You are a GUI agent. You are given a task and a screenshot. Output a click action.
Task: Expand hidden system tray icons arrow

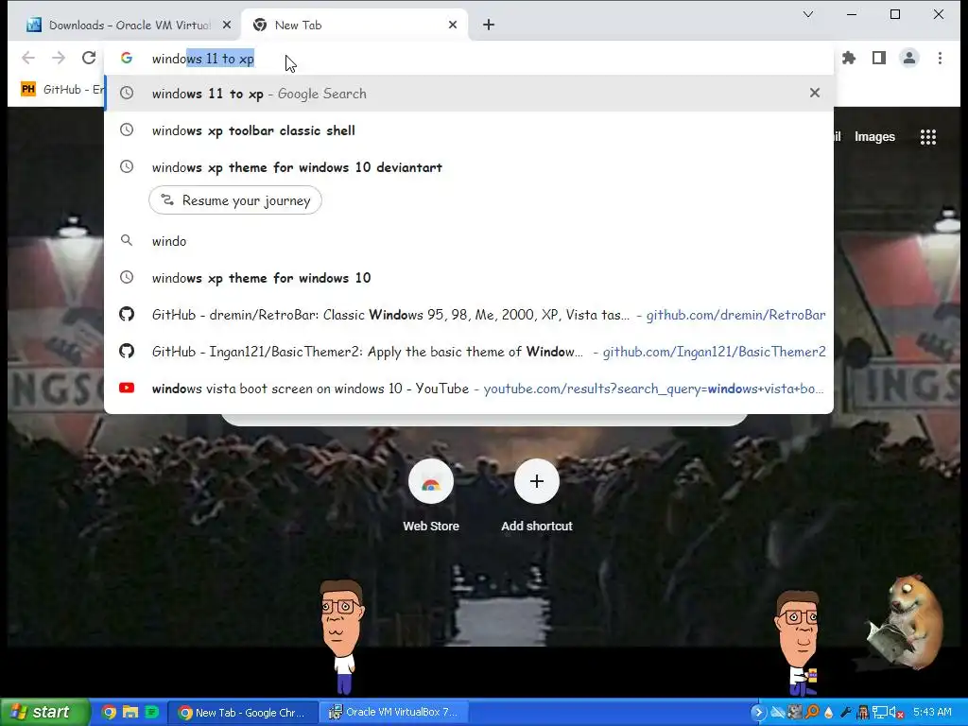click(x=758, y=713)
